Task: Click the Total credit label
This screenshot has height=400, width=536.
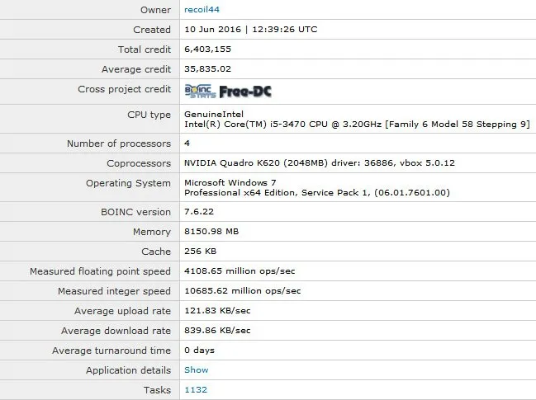Action: (145, 49)
